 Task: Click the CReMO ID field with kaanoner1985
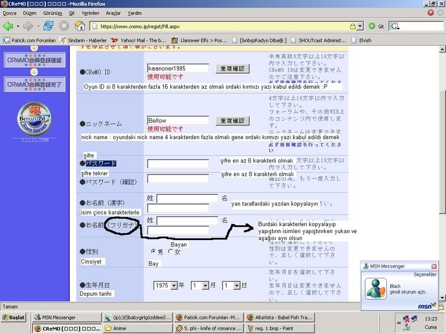point(178,68)
